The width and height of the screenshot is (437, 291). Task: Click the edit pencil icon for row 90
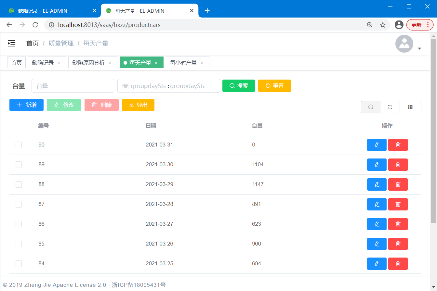point(377,145)
